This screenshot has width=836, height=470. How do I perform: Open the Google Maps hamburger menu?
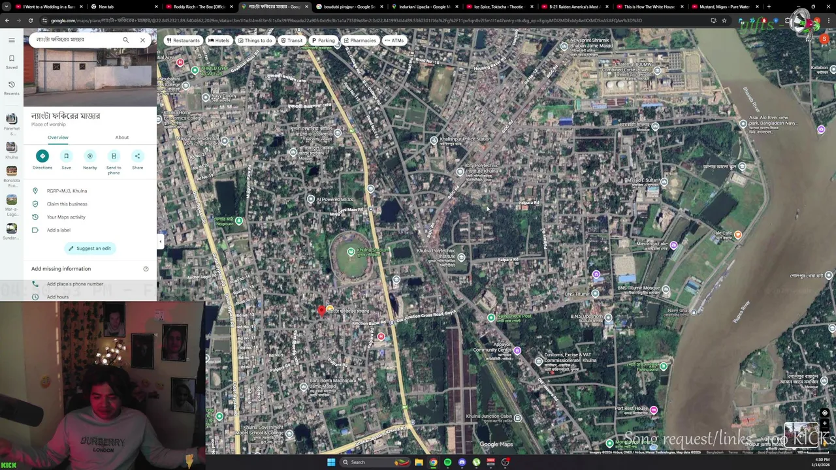click(11, 40)
